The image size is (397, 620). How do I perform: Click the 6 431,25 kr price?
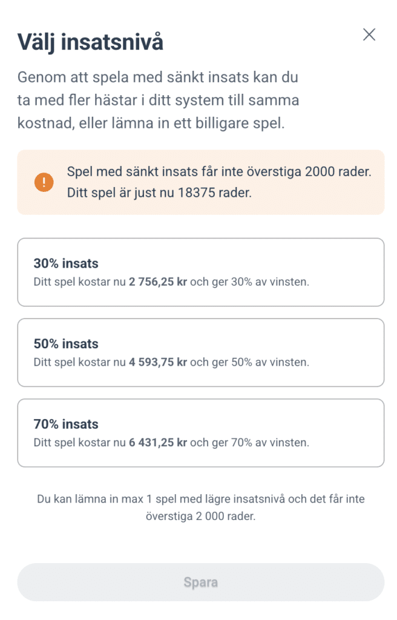(x=158, y=443)
